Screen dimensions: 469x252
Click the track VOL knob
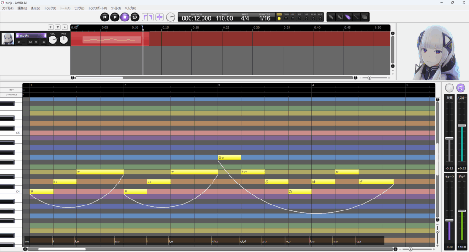pyautogui.click(x=53, y=39)
